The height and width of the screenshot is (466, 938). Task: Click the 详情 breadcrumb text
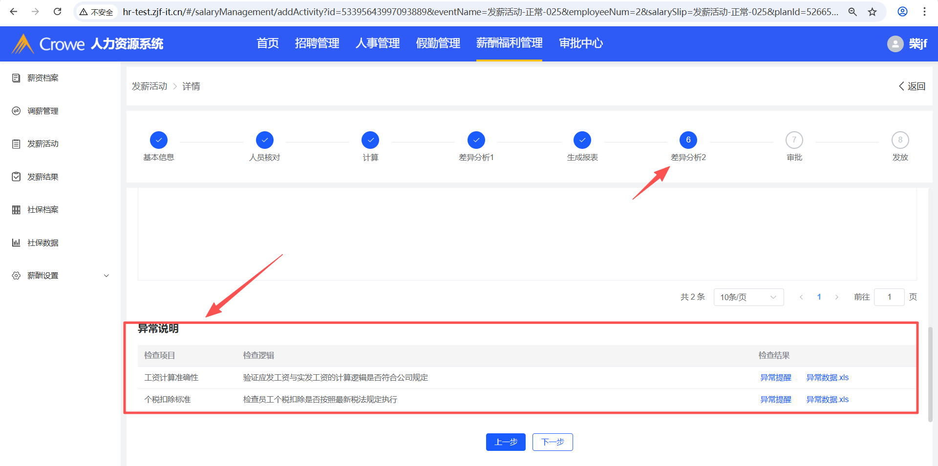click(192, 86)
